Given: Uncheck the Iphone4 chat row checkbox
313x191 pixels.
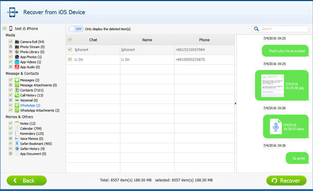Looking at the screenshot, I should point(70,49).
